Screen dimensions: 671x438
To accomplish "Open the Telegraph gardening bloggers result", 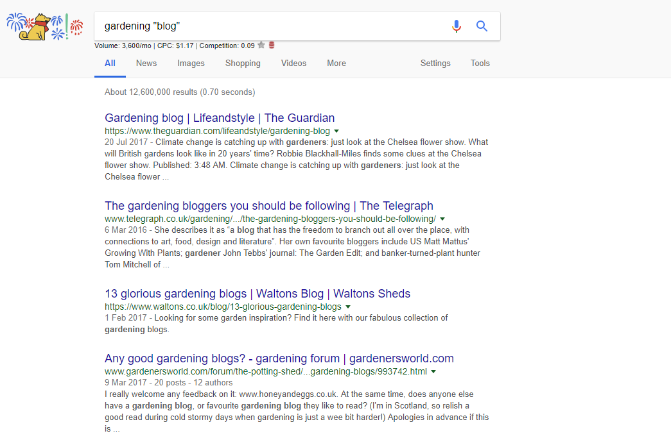I will pyautogui.click(x=269, y=206).
